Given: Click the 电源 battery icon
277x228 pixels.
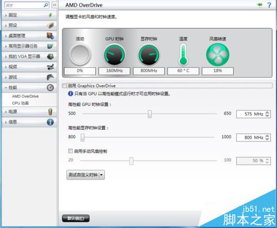Looking at the screenshot, I should [50, 112].
